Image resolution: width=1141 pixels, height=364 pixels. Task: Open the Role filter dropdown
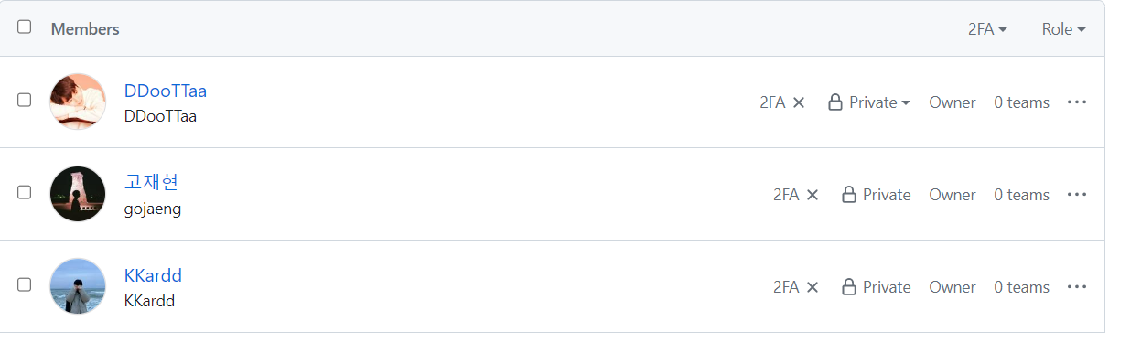[1063, 29]
